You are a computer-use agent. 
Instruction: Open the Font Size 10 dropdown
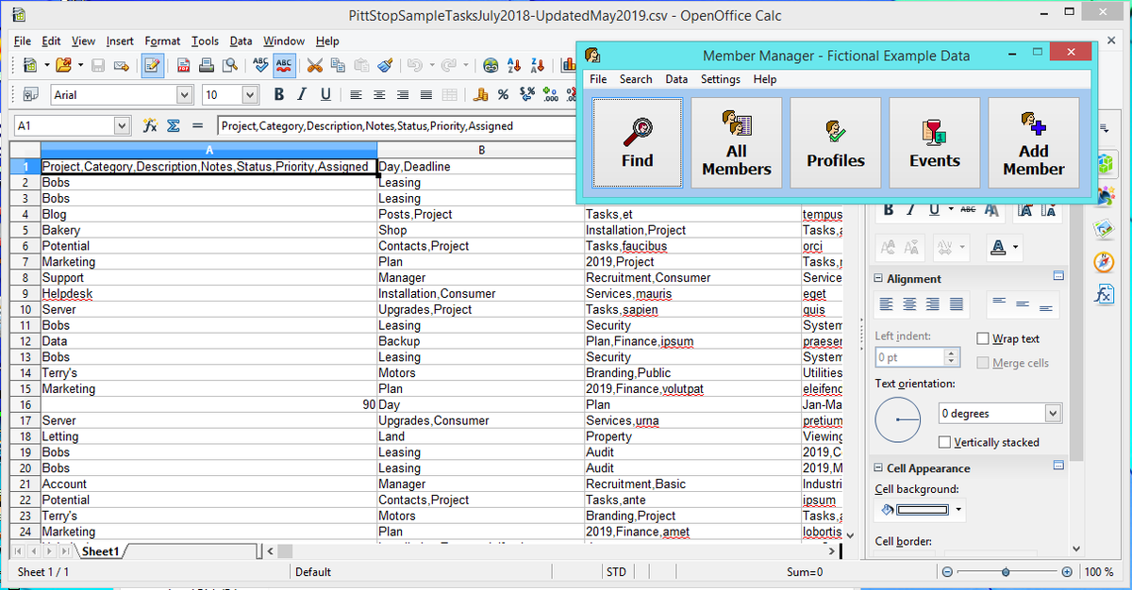[x=250, y=94]
